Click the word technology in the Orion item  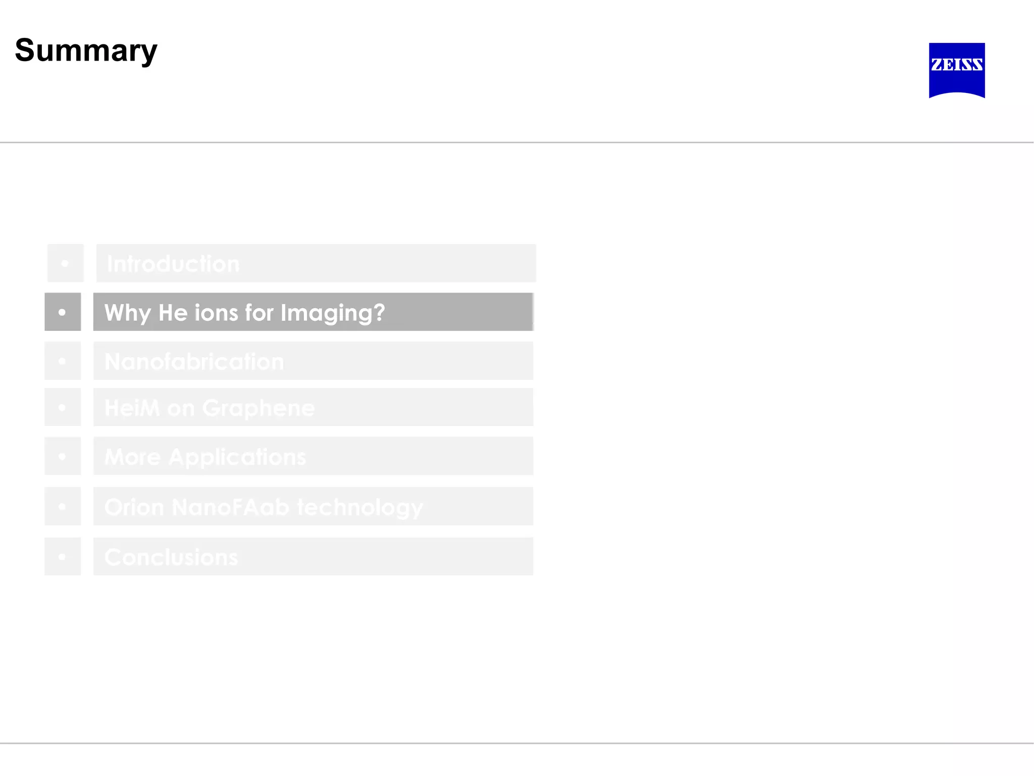coord(359,507)
